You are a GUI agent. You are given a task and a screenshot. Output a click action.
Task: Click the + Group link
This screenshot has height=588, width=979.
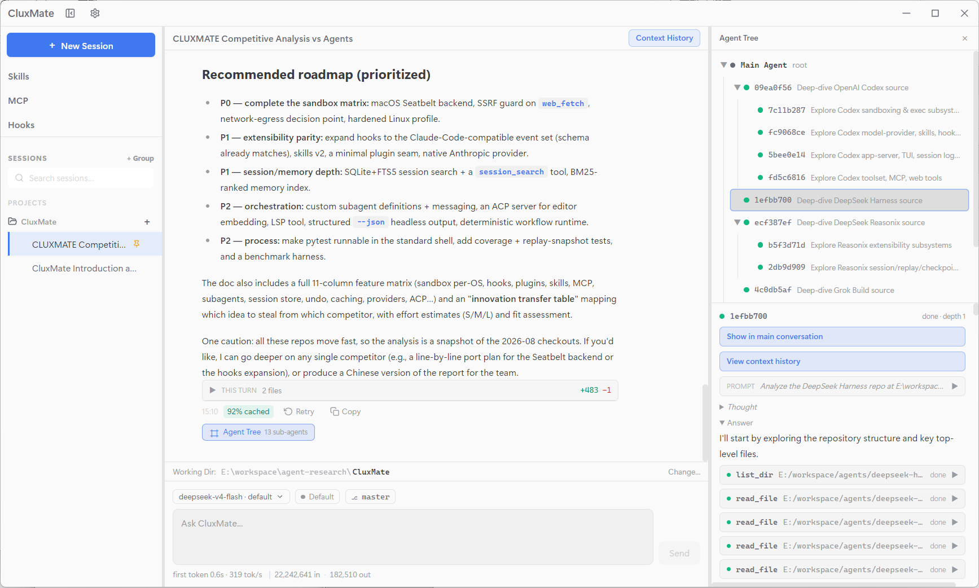point(140,159)
